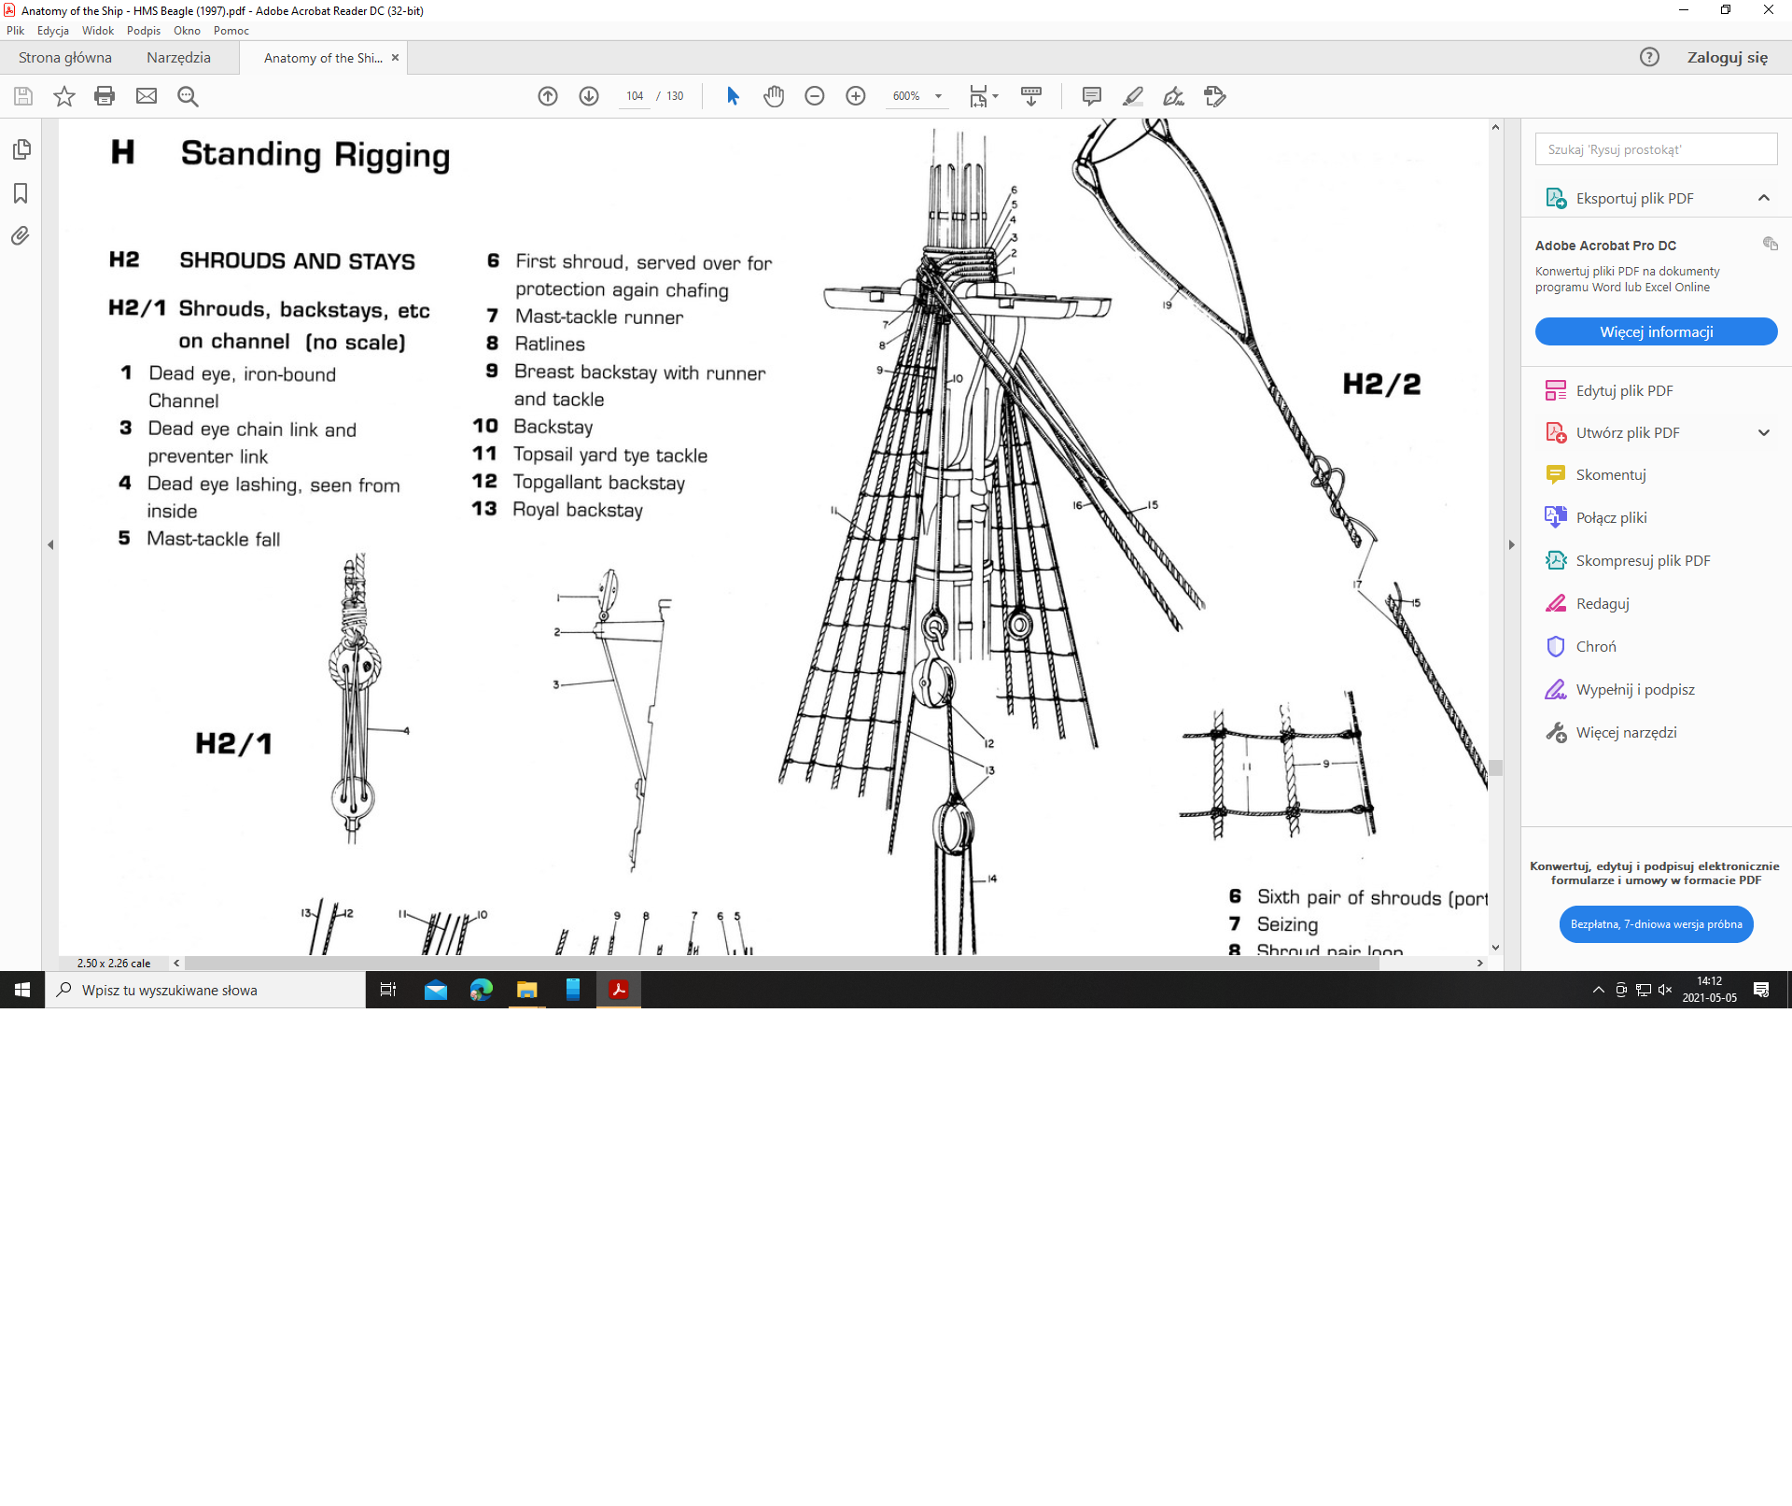Viewport: 1792px width, 1506px height.
Task: Expand the Utwórz plik PDF options
Action: point(1763,432)
